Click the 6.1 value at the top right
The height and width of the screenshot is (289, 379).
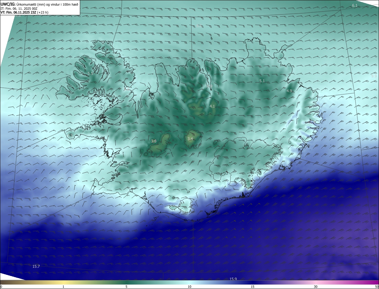click(355, 6)
